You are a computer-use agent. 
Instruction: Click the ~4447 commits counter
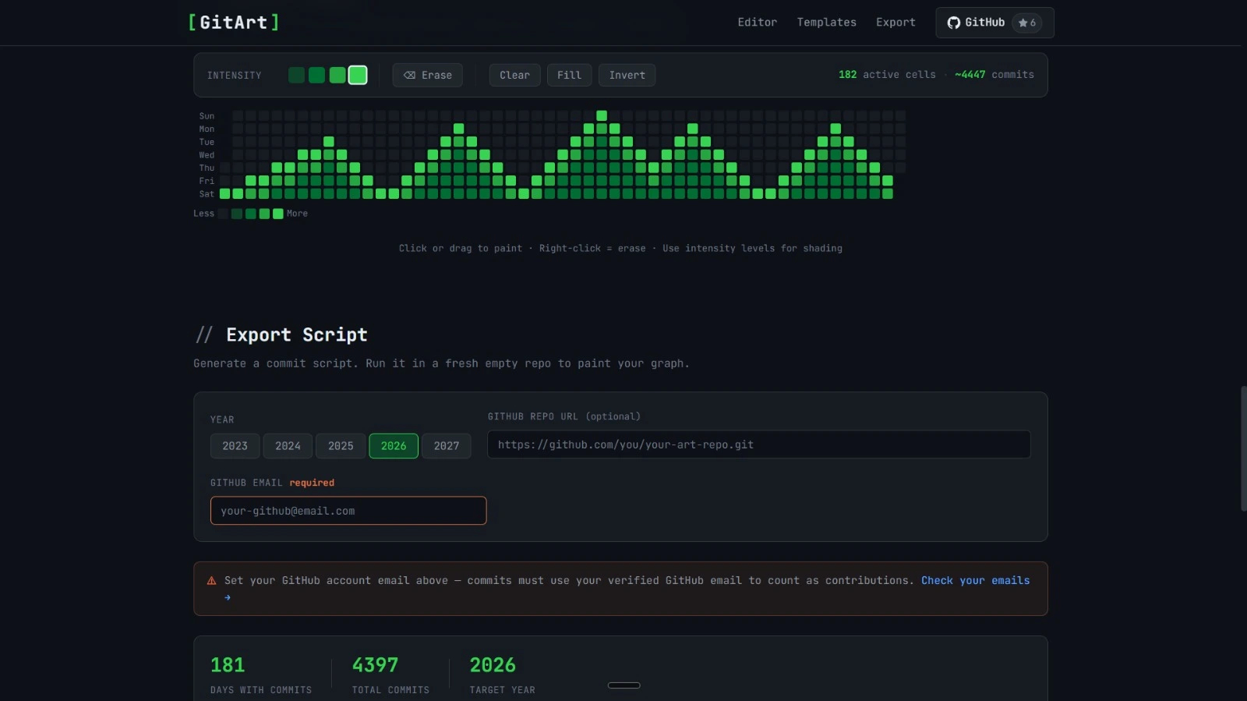(994, 75)
